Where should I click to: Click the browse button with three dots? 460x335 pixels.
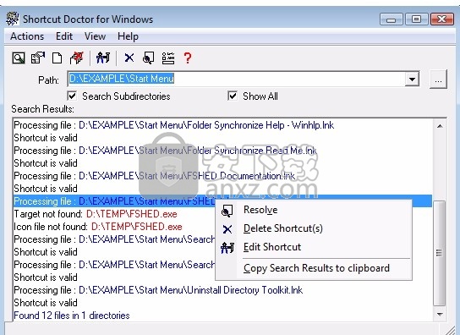click(438, 79)
